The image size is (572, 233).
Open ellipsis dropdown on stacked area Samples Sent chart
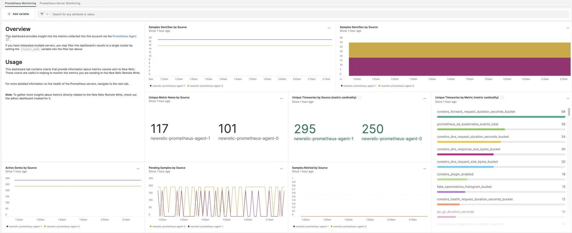click(568, 28)
